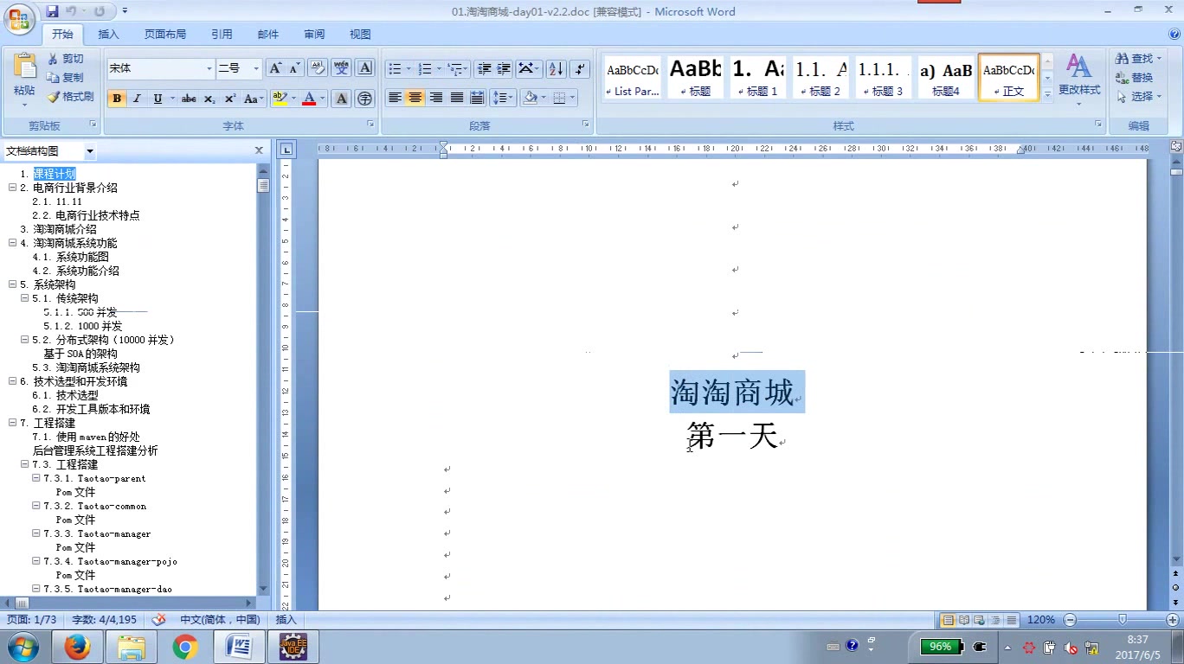
Task: Align text right
Action: click(x=436, y=98)
